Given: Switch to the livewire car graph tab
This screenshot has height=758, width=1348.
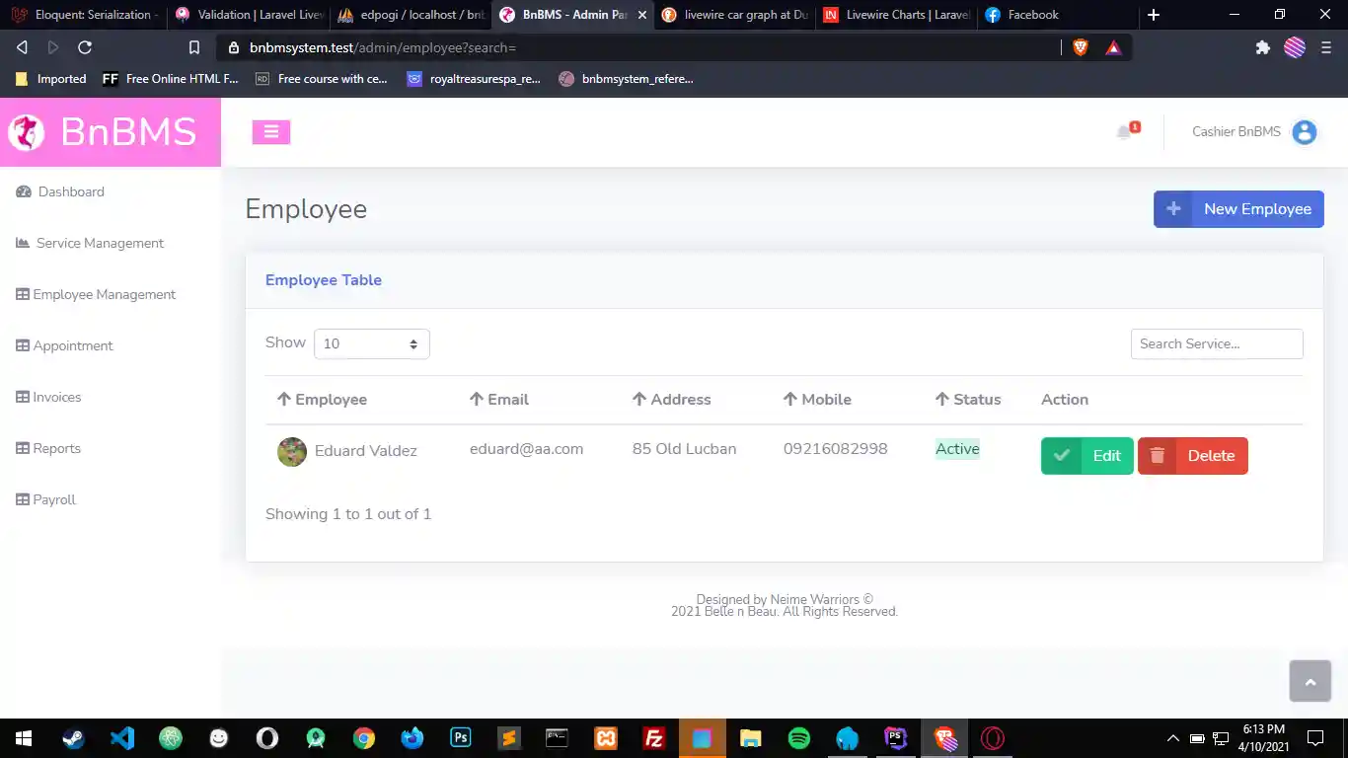Looking at the screenshot, I should point(734,15).
